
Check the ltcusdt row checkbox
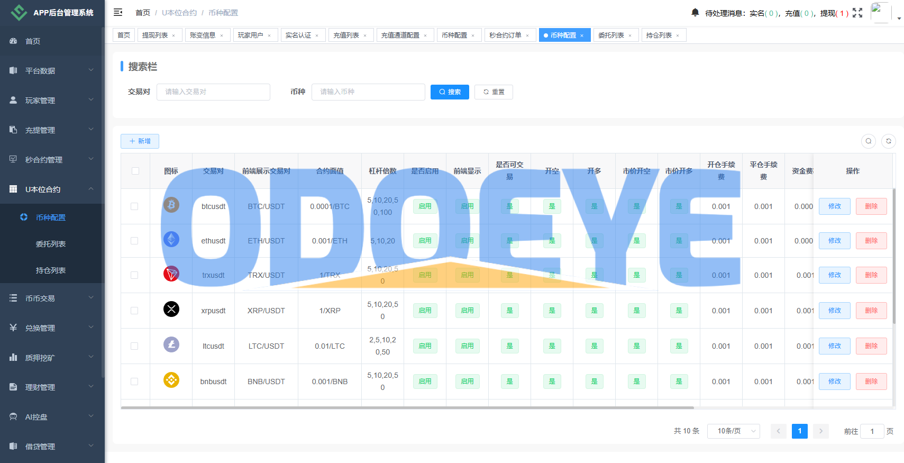coord(134,346)
